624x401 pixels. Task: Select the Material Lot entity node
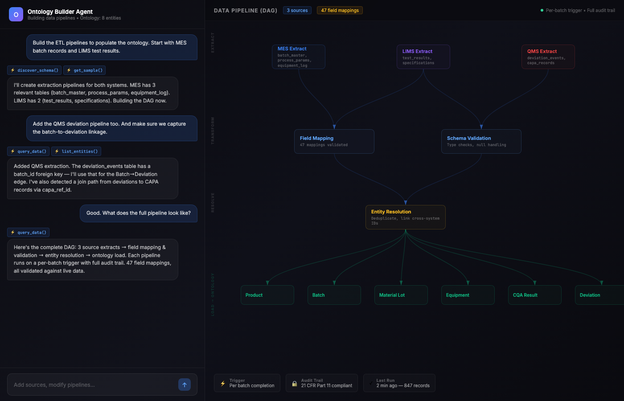pyautogui.click(x=401, y=295)
